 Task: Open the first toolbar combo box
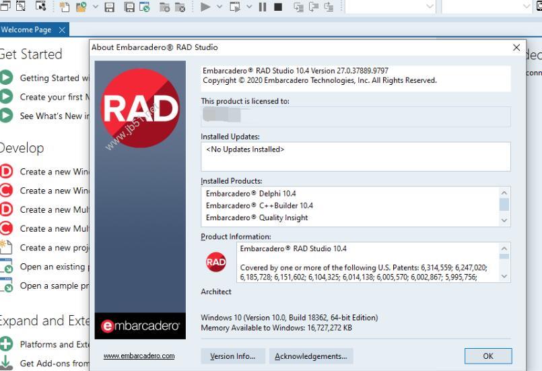click(390, 7)
